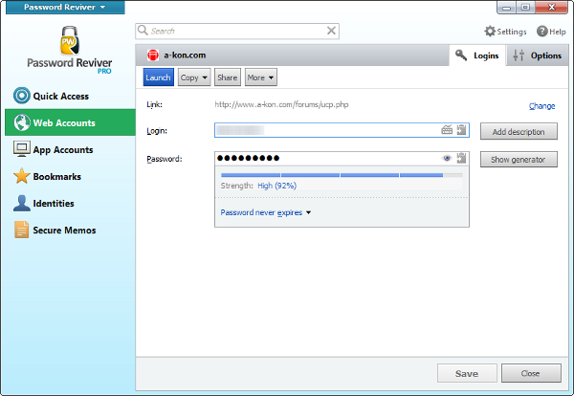Expand the Copy dropdown
This screenshot has height=396, width=574.
(194, 77)
